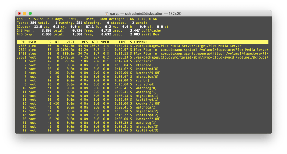This screenshot has width=287, height=154.
Task: Click the syno-cloud-syncd command line
Action: tap(201, 57)
